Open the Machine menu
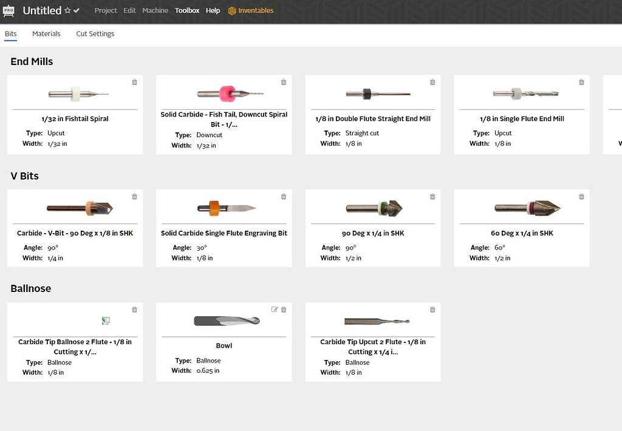The width and height of the screenshot is (622, 431). (x=155, y=10)
